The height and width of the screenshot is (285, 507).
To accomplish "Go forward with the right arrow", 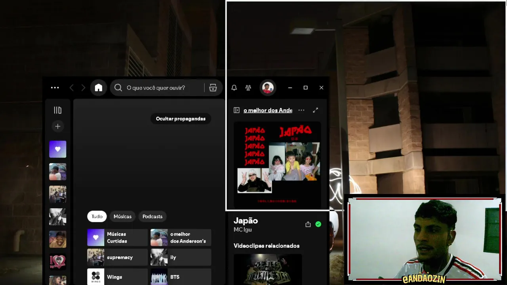I will (x=83, y=88).
